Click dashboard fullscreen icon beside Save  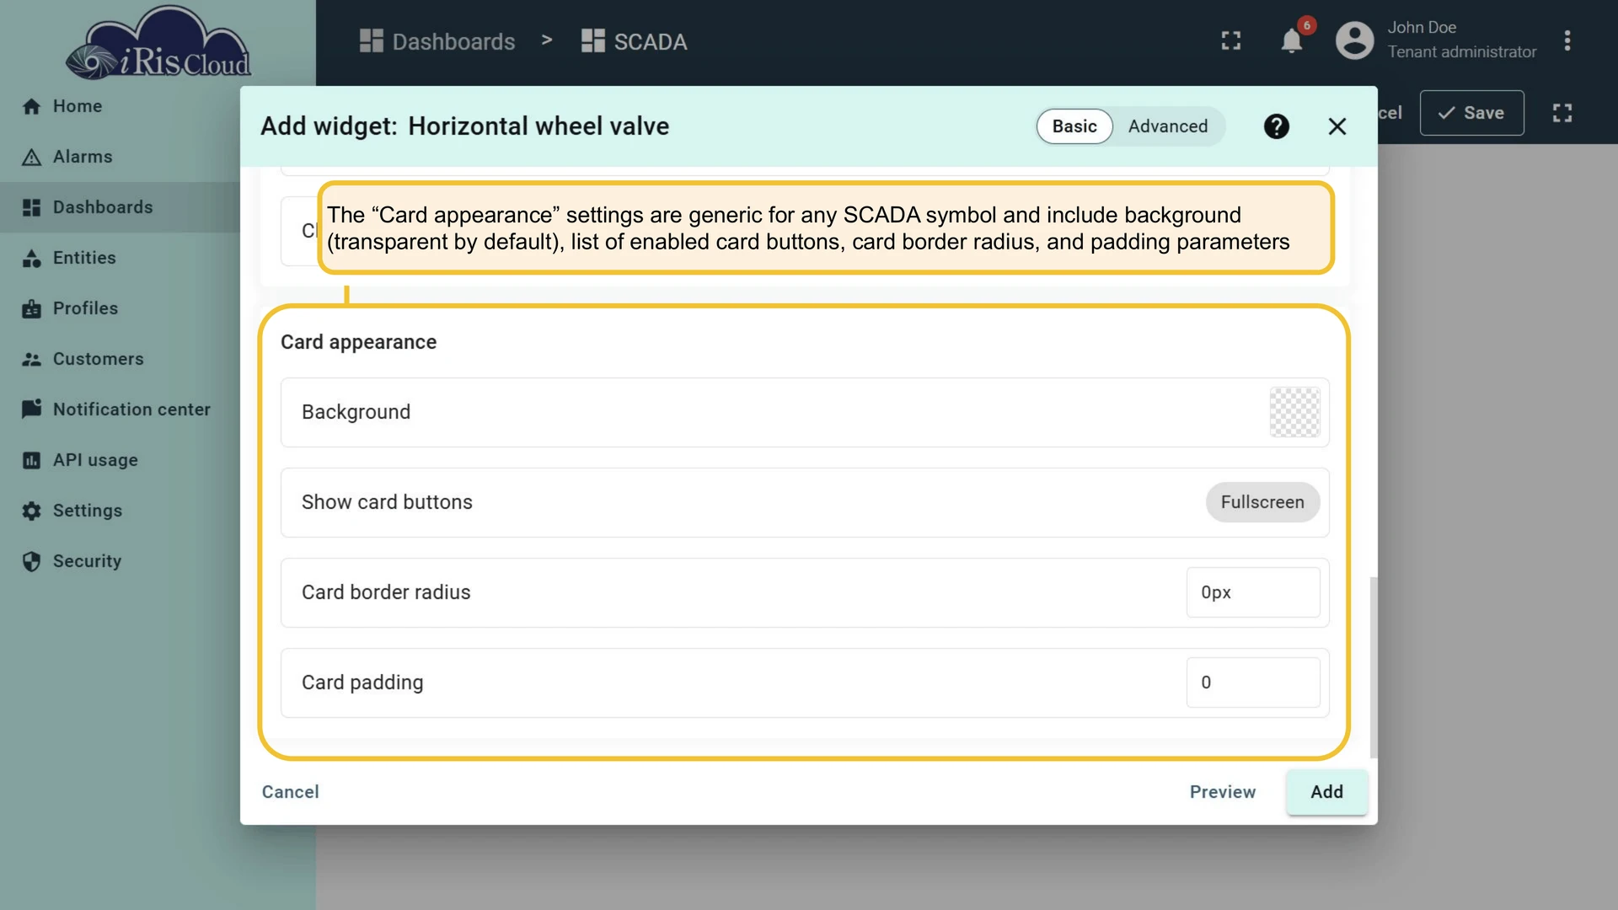pos(1562,113)
